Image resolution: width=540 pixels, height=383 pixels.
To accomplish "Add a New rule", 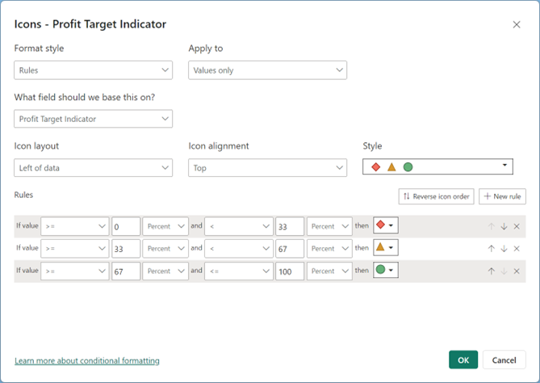I will click(502, 196).
